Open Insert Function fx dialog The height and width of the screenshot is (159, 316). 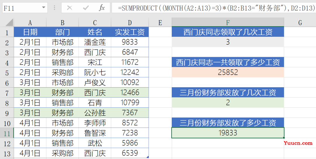[x=102, y=8]
